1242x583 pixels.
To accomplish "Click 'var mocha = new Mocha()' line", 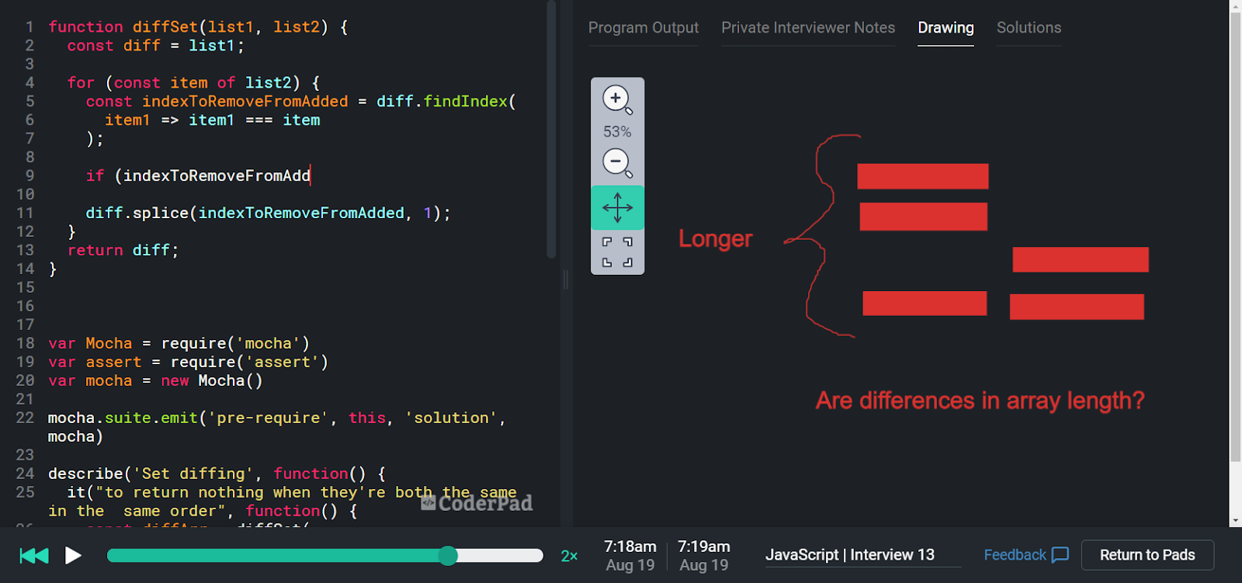I will 155,381.
